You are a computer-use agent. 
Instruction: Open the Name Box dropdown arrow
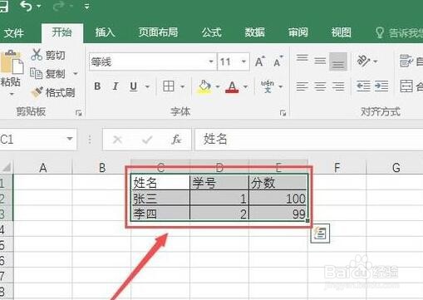tap(70, 139)
